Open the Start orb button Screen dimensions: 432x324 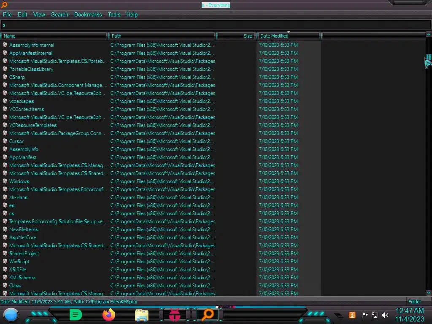11,315
